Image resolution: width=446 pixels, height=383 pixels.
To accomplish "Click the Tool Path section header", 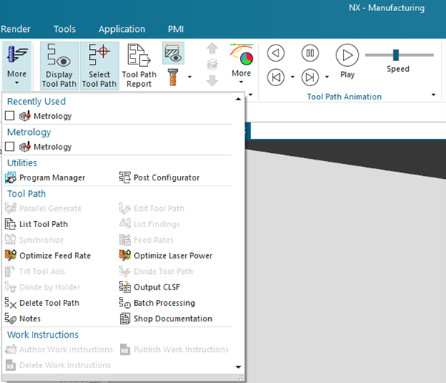I will click(27, 194).
